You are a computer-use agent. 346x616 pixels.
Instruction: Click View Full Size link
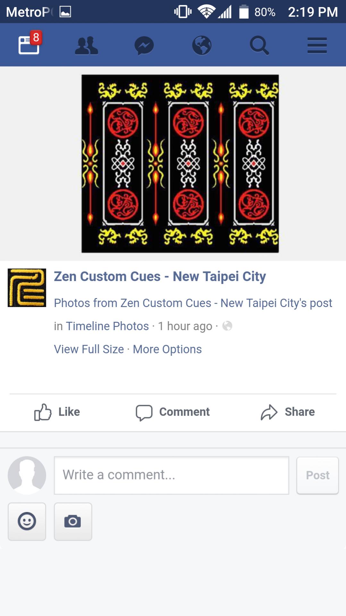(89, 349)
